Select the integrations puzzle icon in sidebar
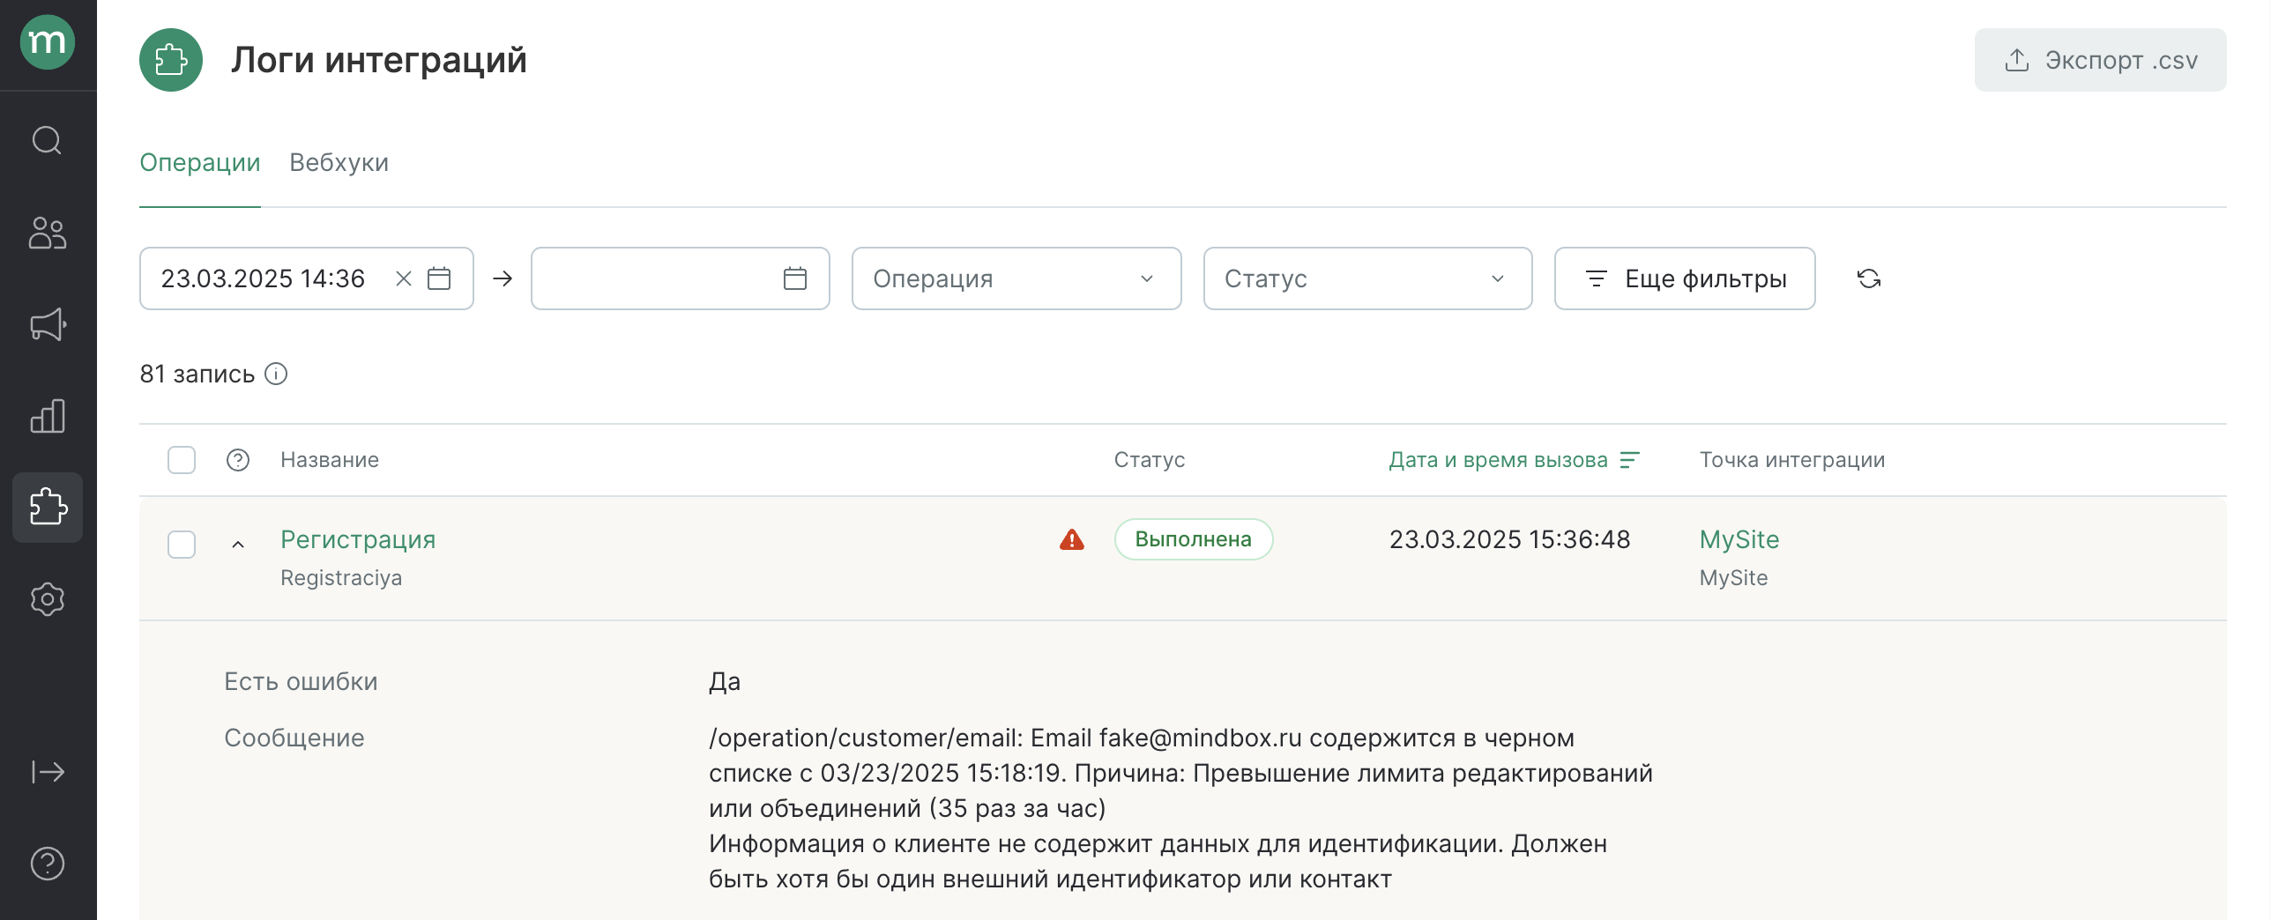This screenshot has height=920, width=2271. click(x=48, y=507)
